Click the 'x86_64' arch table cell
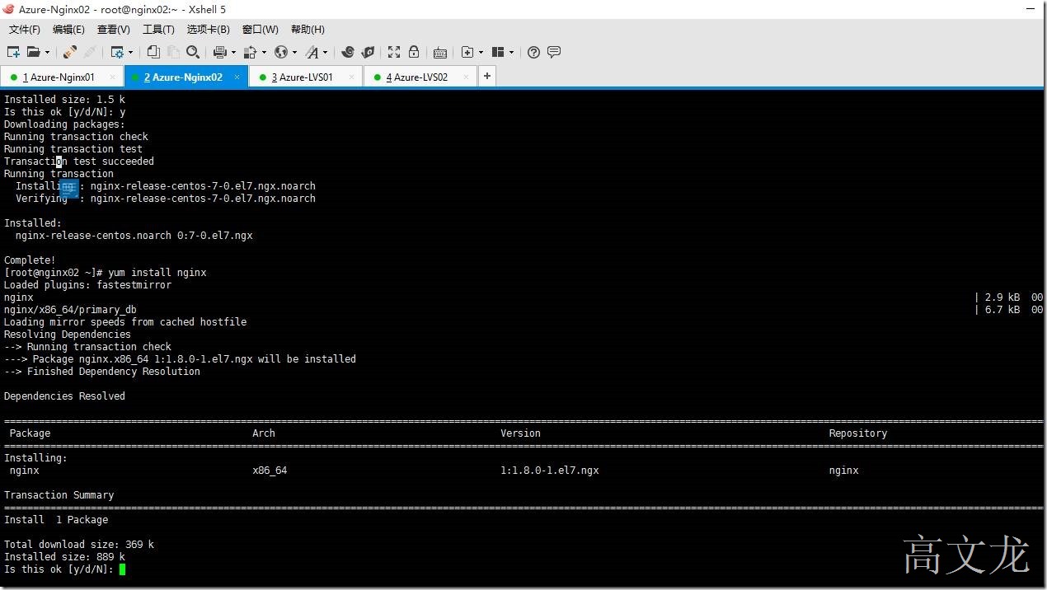The height and width of the screenshot is (590, 1047). coord(270,471)
